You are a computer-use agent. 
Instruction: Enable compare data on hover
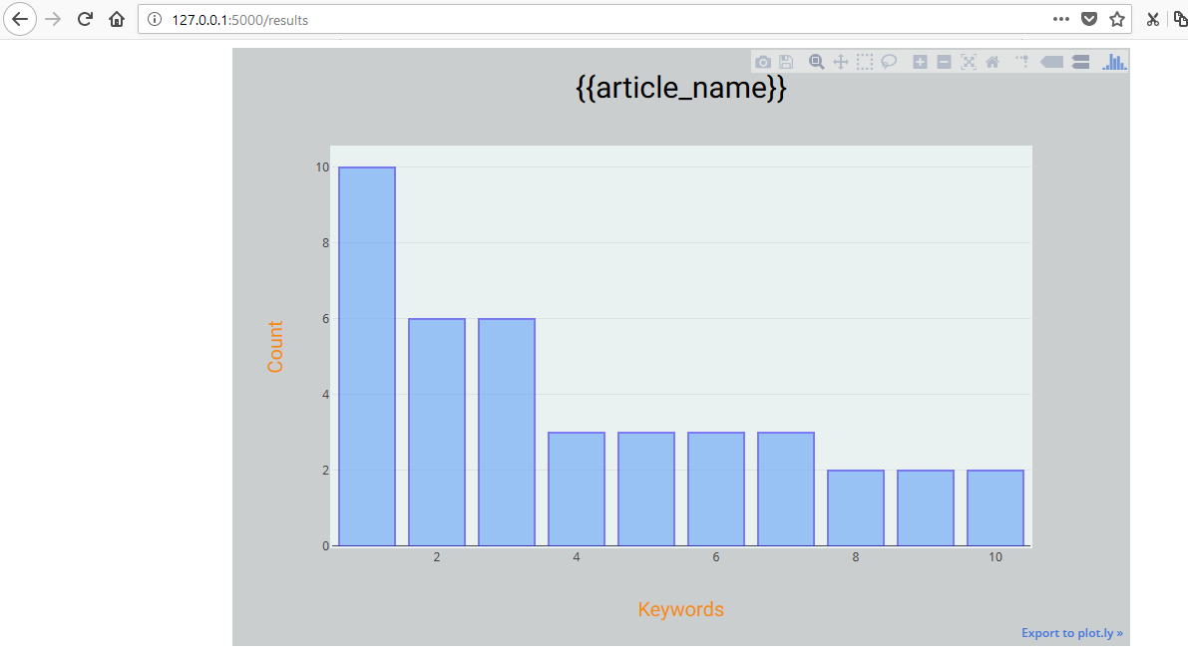coord(1080,62)
